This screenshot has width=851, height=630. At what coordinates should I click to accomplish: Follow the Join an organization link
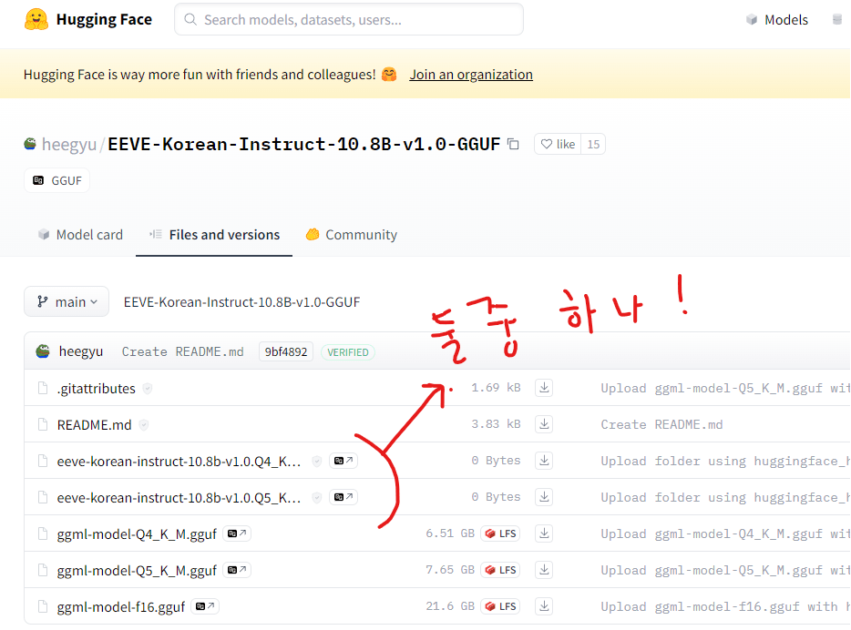(471, 75)
